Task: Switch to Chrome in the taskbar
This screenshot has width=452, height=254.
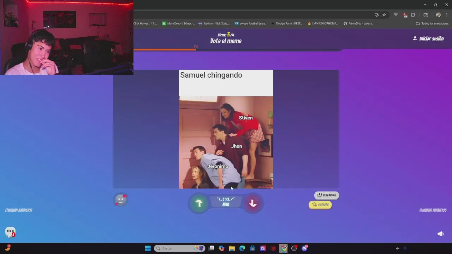Action: pyautogui.click(x=284, y=248)
